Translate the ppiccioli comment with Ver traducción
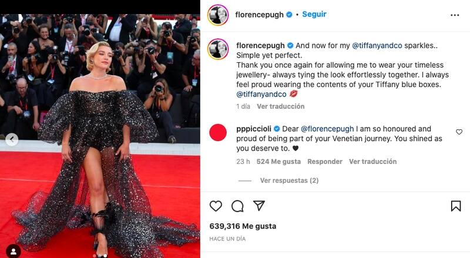The image size is (470, 258). pyautogui.click(x=372, y=162)
